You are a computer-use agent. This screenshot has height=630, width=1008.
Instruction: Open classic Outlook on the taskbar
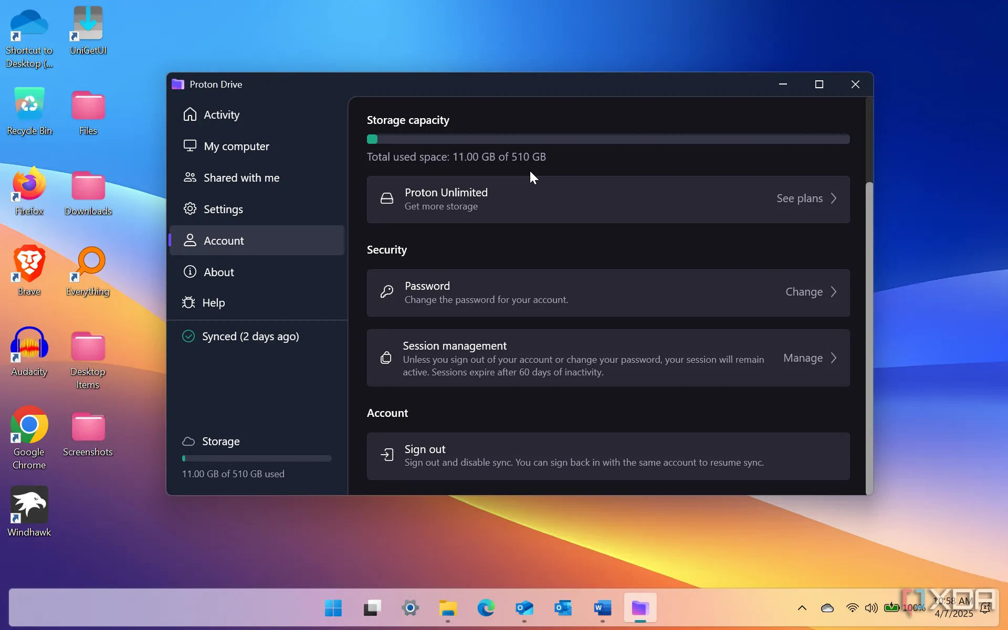pyautogui.click(x=563, y=608)
